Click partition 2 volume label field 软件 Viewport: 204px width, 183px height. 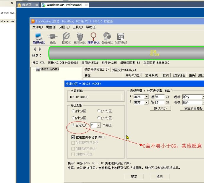pyautogui.click(x=193, y=103)
